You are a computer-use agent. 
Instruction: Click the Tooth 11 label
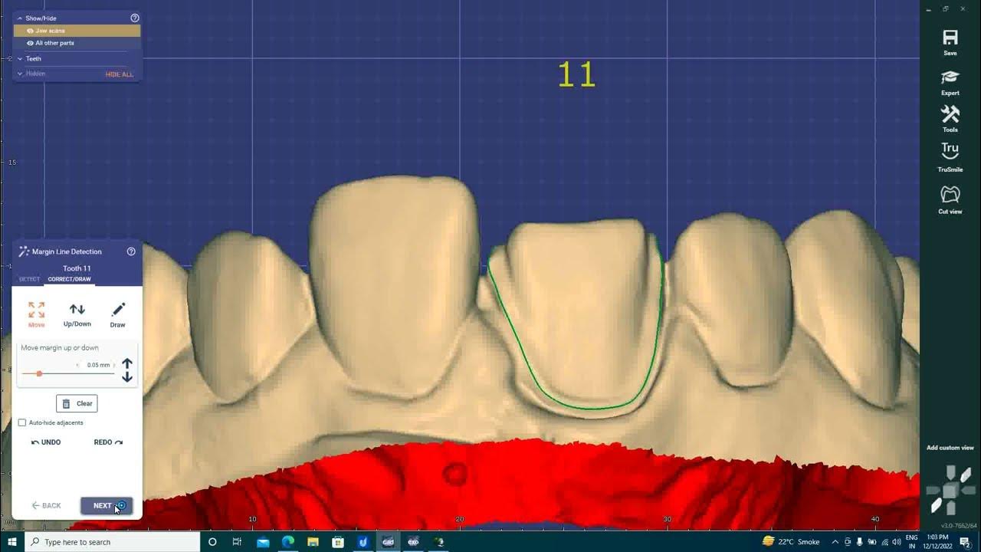pos(77,268)
